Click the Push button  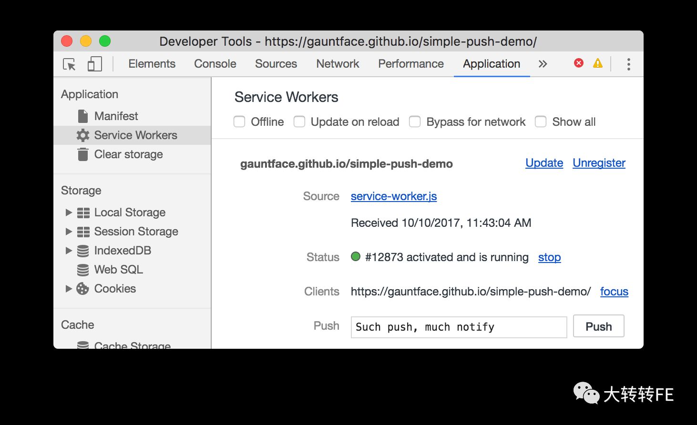[599, 326]
